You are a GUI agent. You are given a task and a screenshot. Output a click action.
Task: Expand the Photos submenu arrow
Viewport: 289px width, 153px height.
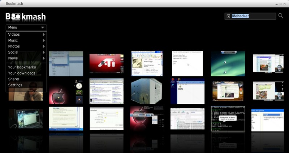(44, 46)
